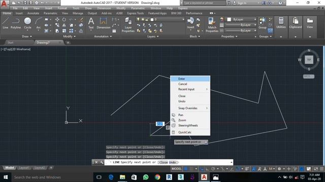Toggle grid display in status bar
This screenshot has width=325, height=182.
(x=186, y=169)
